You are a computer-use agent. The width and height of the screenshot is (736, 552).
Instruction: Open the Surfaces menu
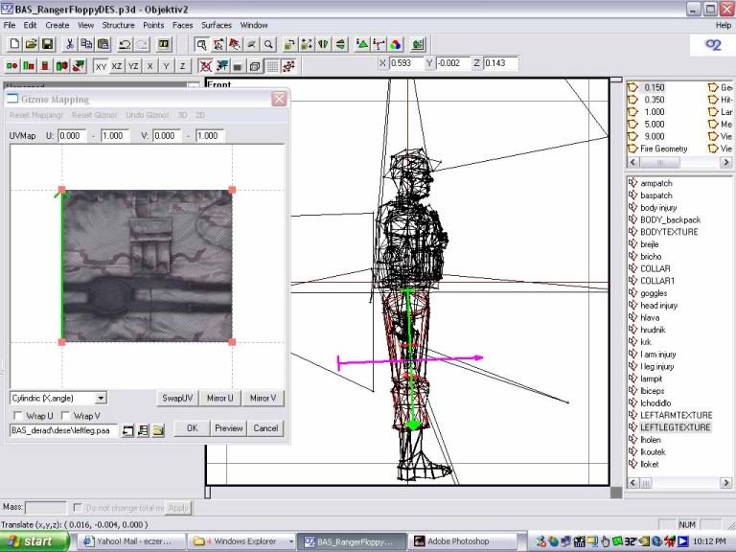point(216,25)
